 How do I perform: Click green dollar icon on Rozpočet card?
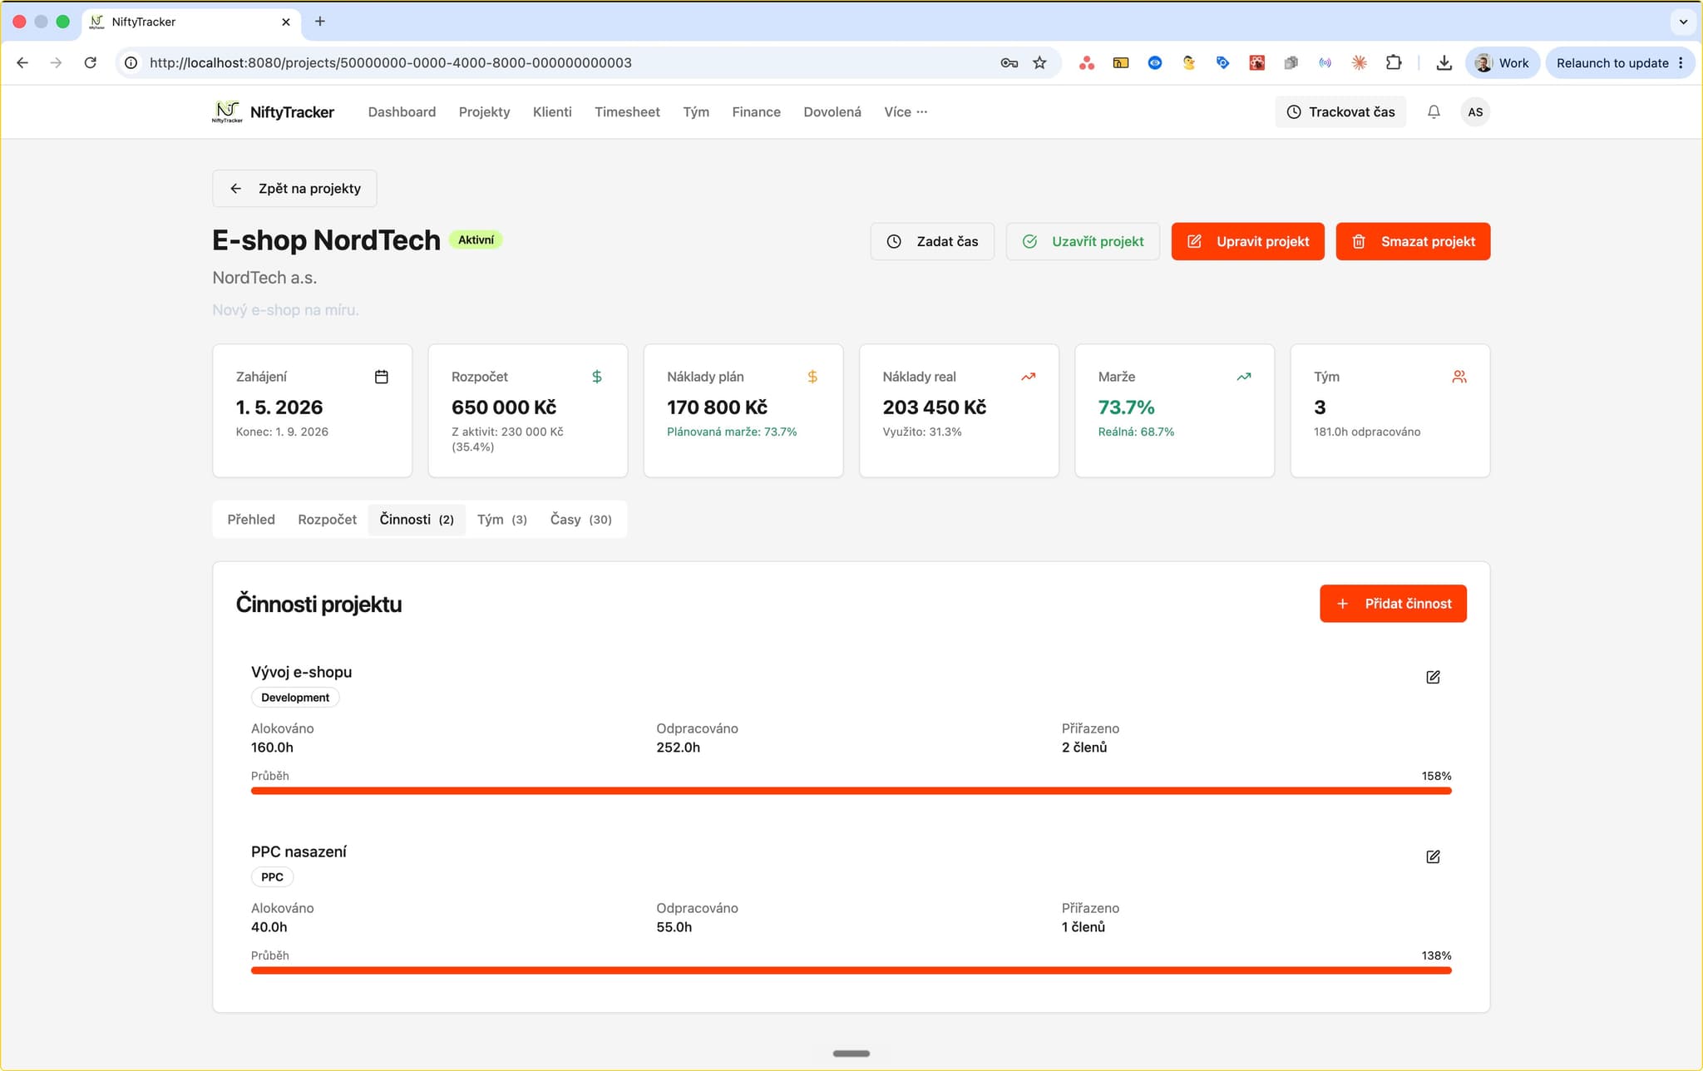597,377
